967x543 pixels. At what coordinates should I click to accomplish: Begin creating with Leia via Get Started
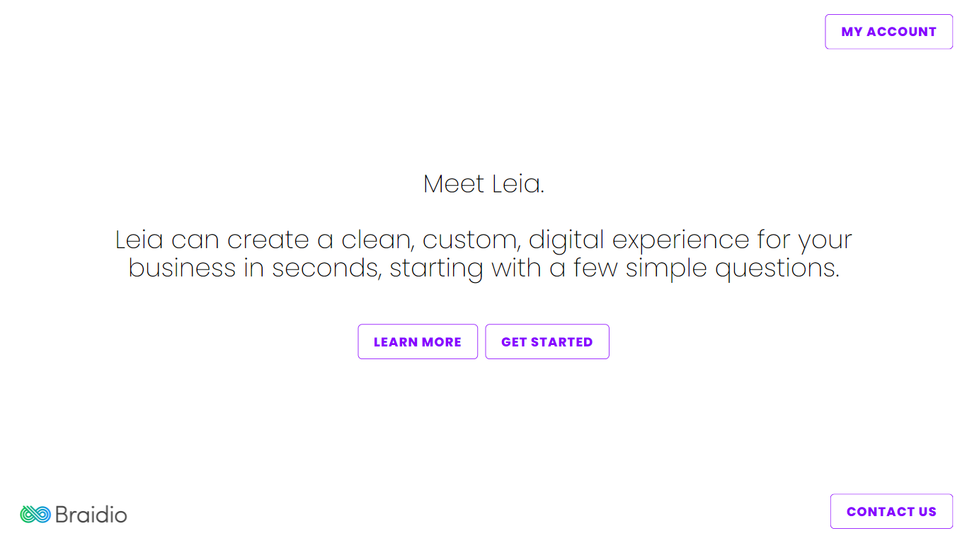tap(547, 341)
